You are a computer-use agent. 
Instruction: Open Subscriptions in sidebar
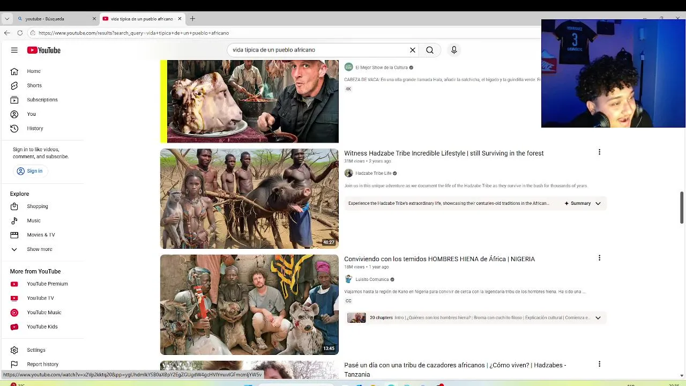tap(43, 100)
